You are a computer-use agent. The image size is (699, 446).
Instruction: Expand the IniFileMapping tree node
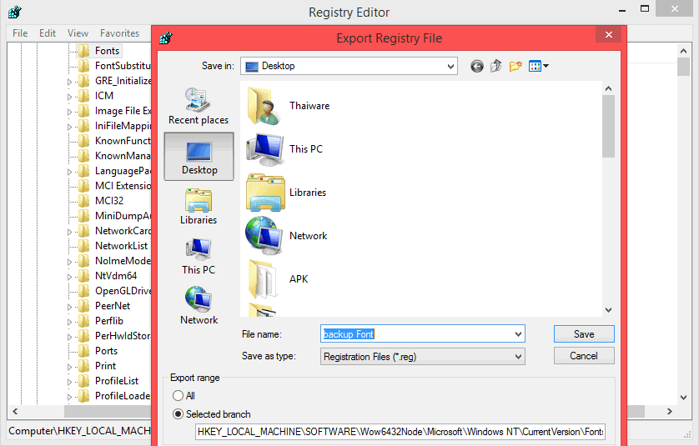click(69, 127)
